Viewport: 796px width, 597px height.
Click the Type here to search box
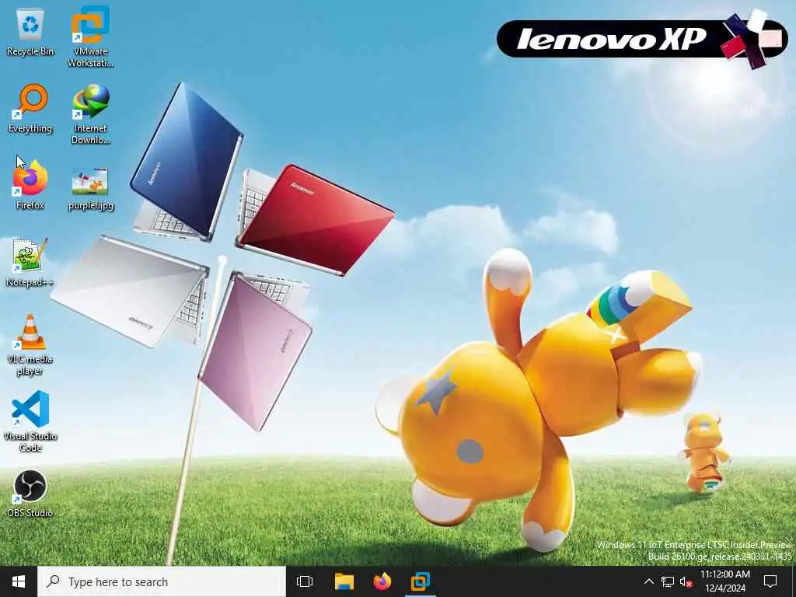(162, 581)
